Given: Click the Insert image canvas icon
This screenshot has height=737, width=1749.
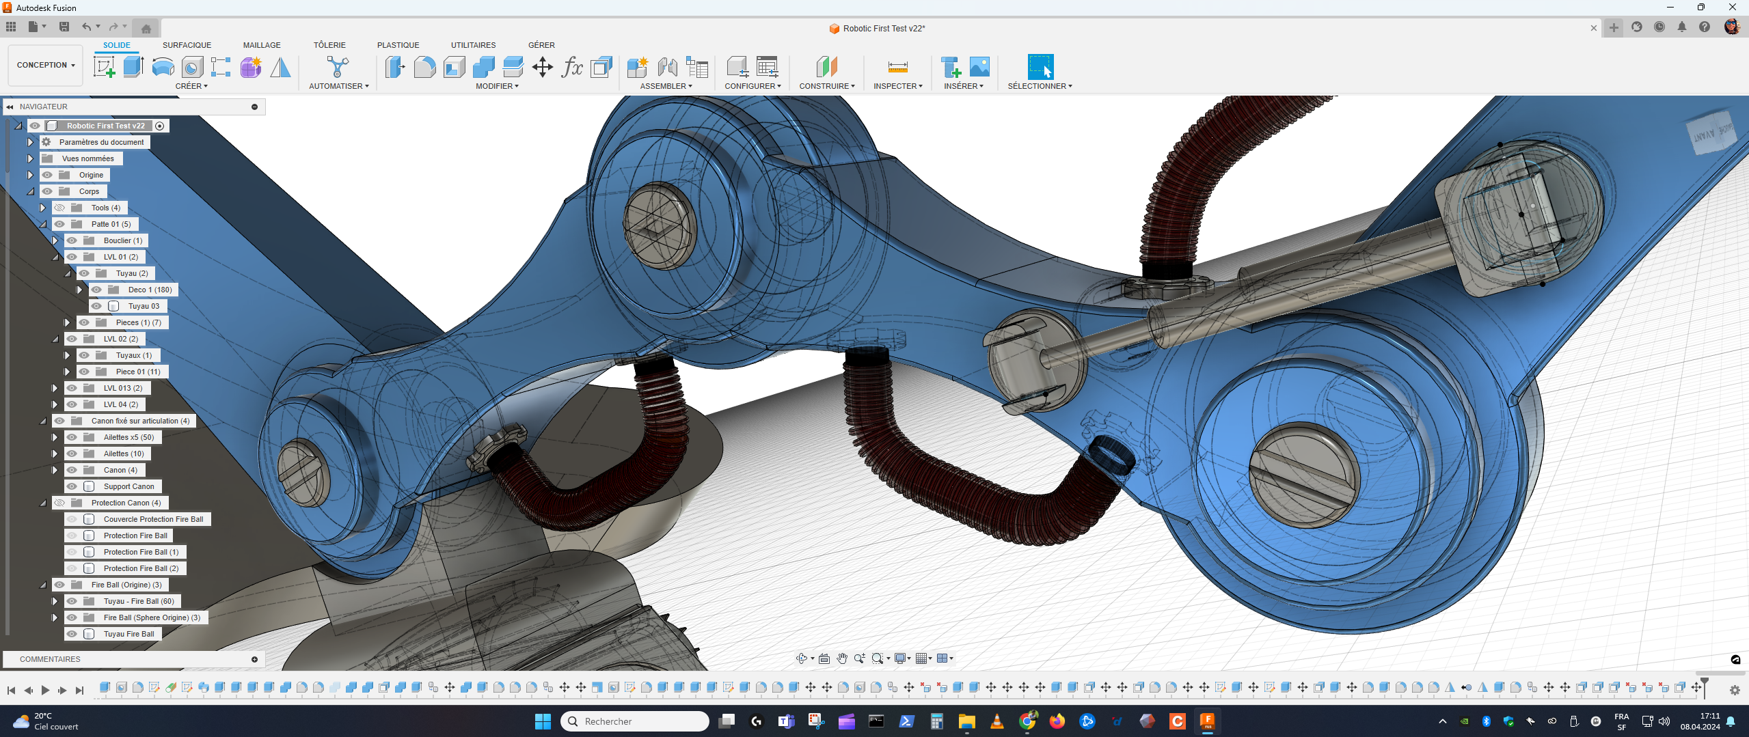Looking at the screenshot, I should (979, 67).
